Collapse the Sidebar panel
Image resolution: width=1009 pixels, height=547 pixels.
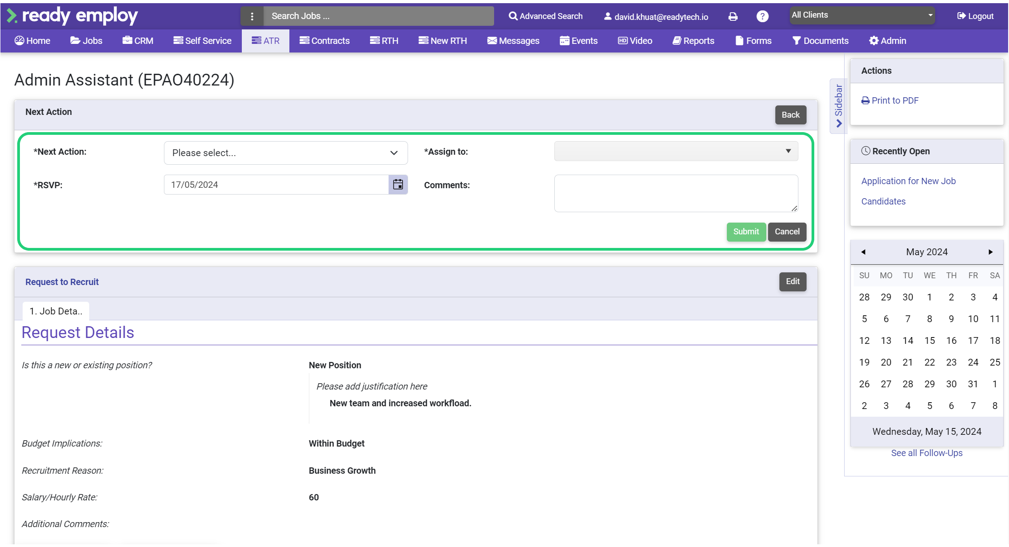838,106
